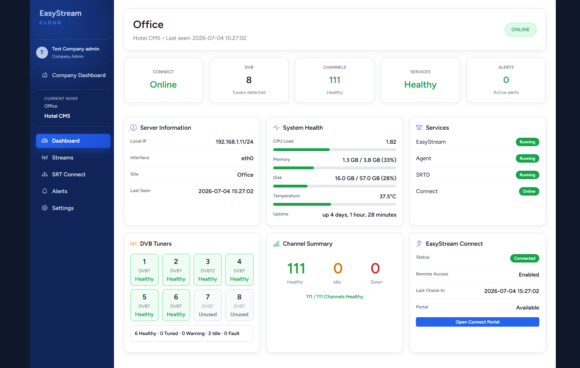Click the 0 Down channel count
This screenshot has width=580, height=368.
click(375, 268)
